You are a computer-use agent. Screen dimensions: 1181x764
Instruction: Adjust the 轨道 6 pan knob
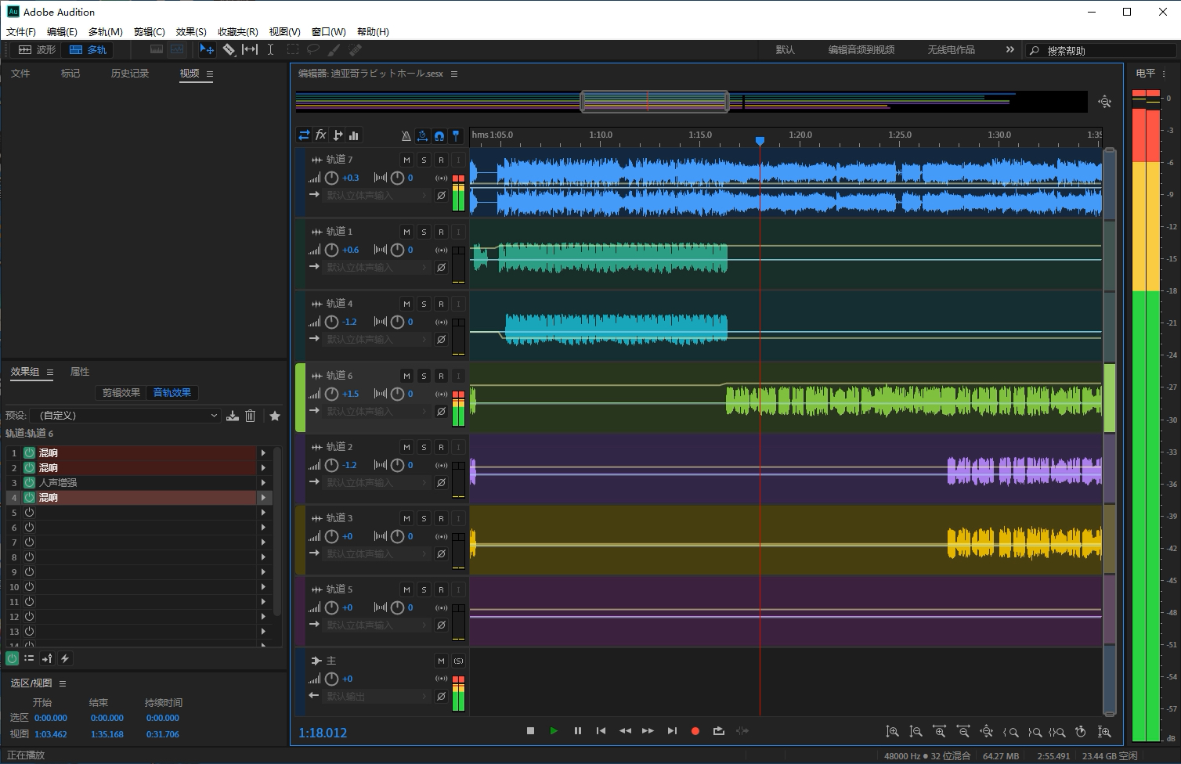(398, 394)
